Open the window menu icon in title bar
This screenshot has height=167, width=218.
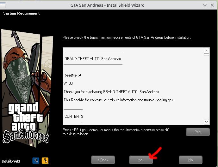tap(3, 5)
